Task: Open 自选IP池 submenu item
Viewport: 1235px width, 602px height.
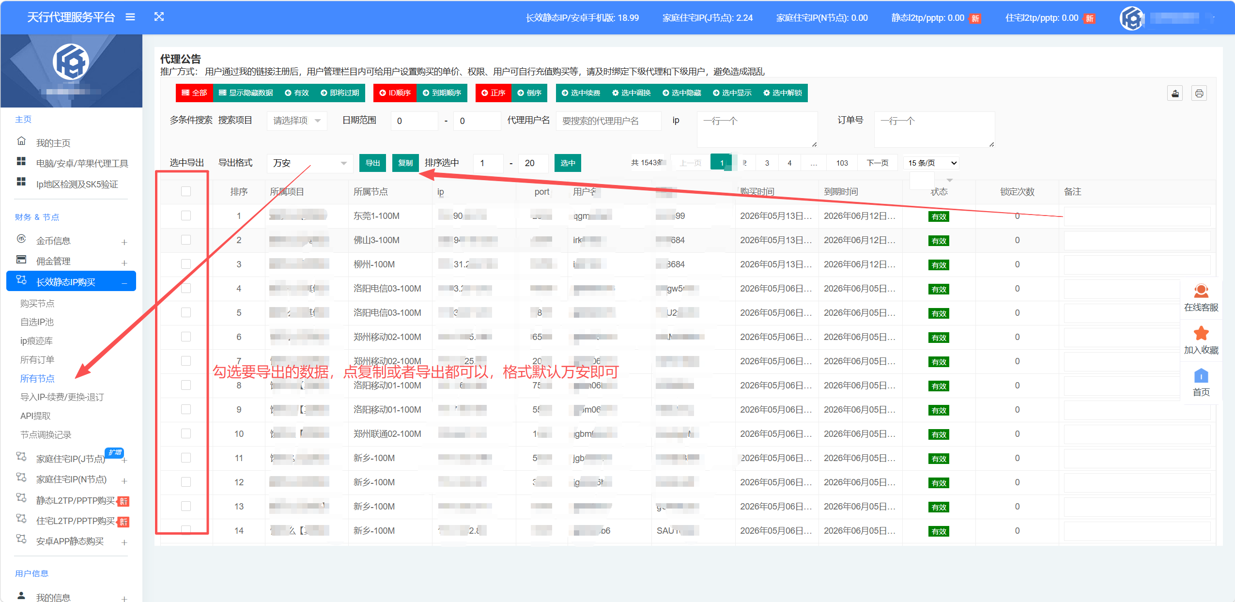Action: pyautogui.click(x=37, y=322)
